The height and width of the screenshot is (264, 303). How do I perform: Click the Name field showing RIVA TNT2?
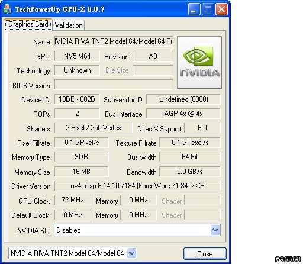click(114, 41)
